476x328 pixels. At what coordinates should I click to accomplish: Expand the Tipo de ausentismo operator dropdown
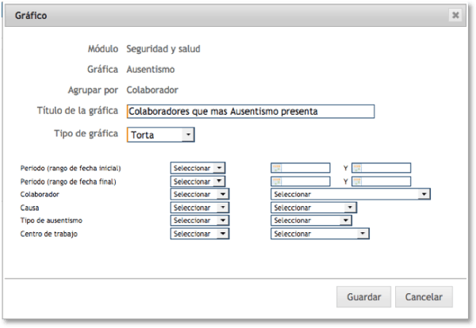click(200, 220)
